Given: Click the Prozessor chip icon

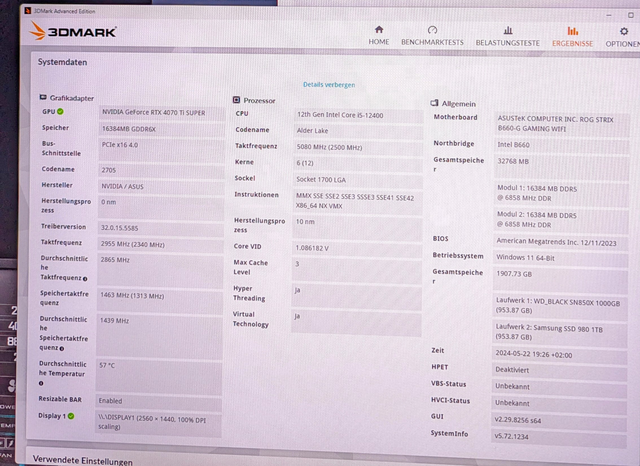Looking at the screenshot, I should click(x=236, y=100).
